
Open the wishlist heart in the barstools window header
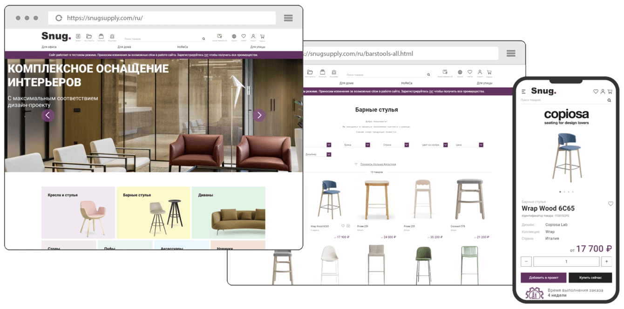pos(470,72)
